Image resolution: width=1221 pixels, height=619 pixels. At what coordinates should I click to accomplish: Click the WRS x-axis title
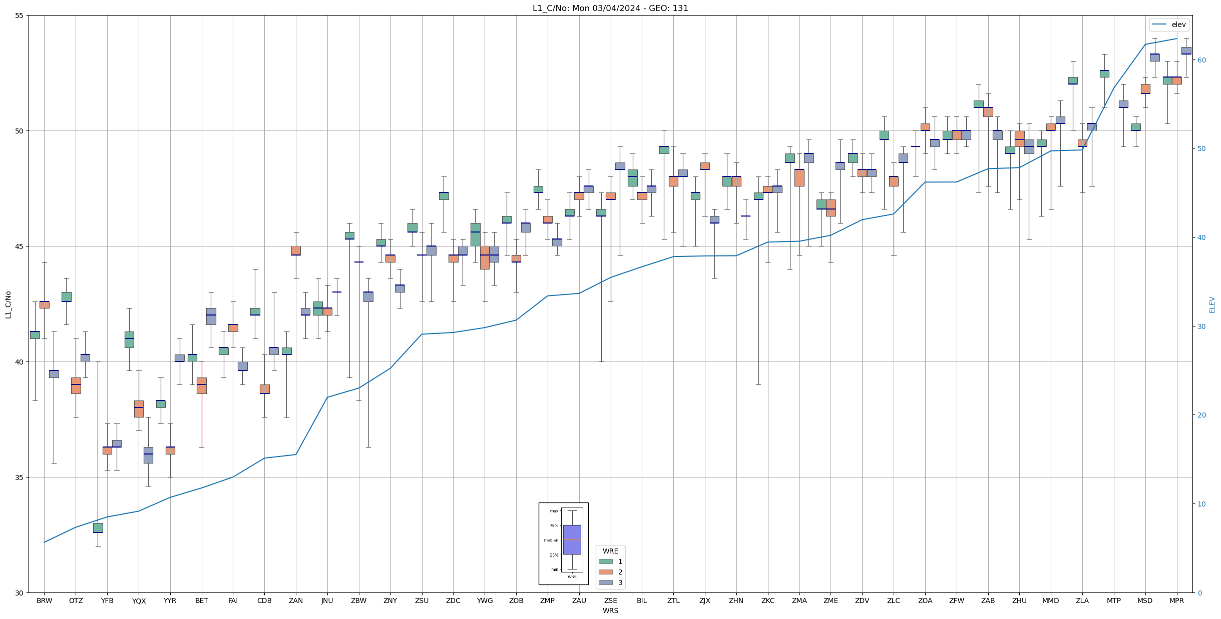[610, 610]
